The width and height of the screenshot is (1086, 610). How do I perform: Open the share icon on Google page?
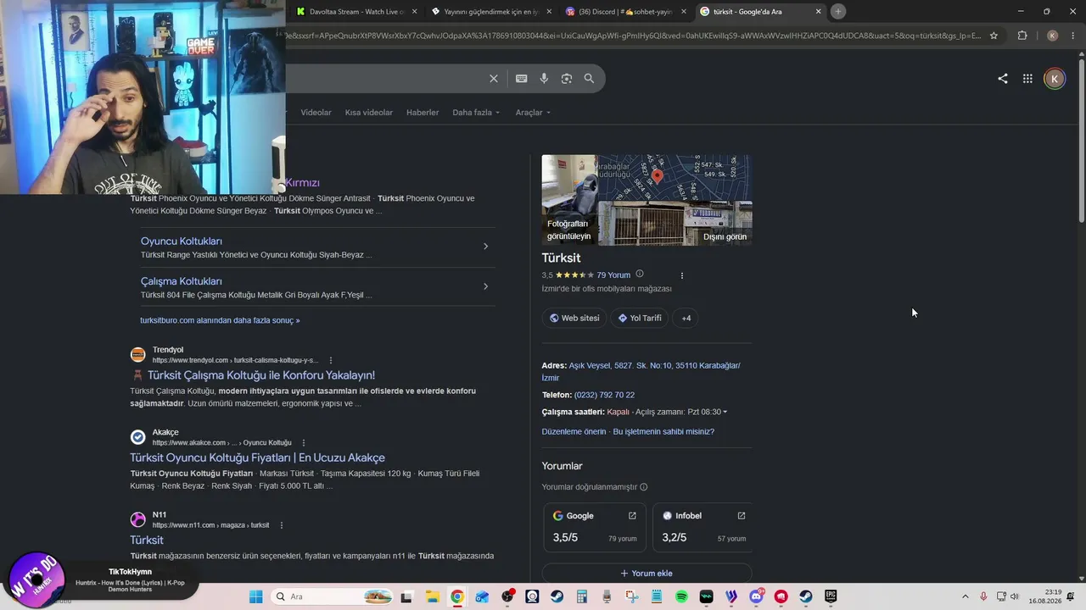[x=1003, y=79]
